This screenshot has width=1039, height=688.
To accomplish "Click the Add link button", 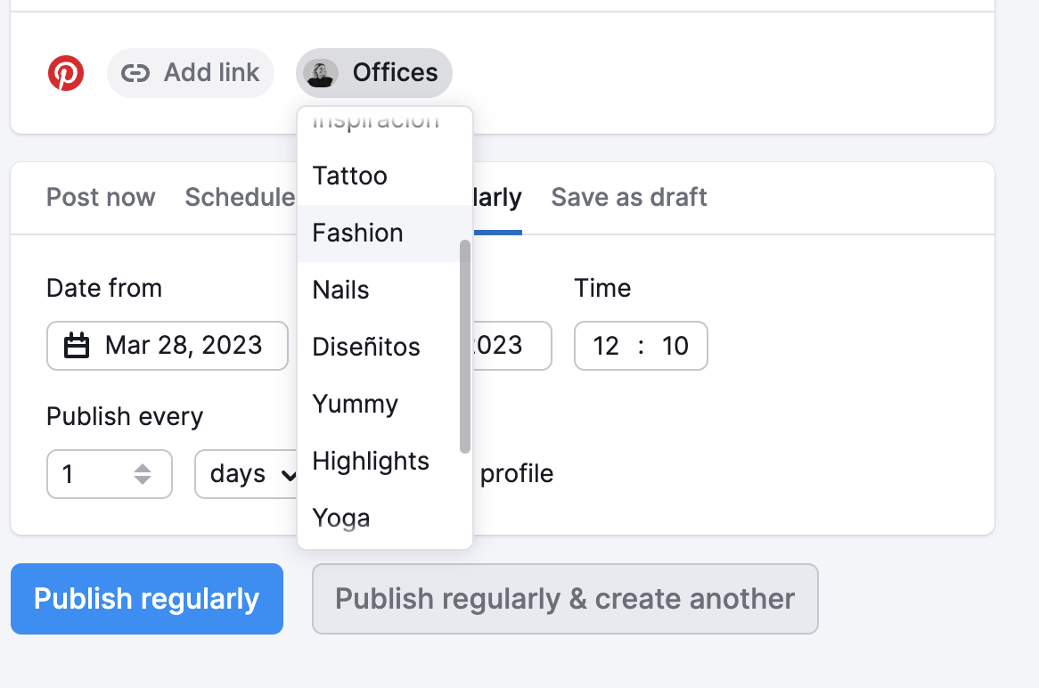I will point(191,73).
